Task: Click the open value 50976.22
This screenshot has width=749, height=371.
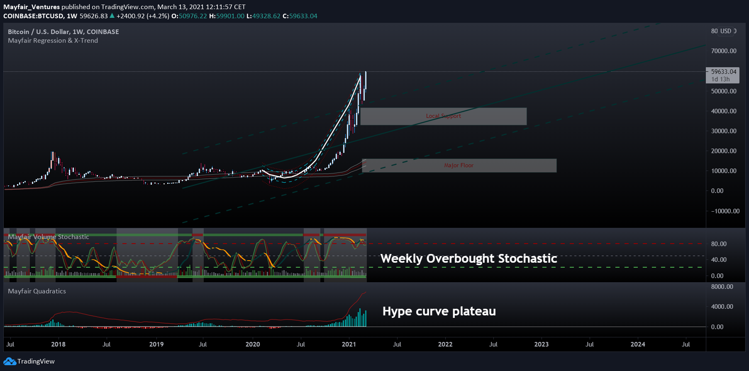Action: 193,16
